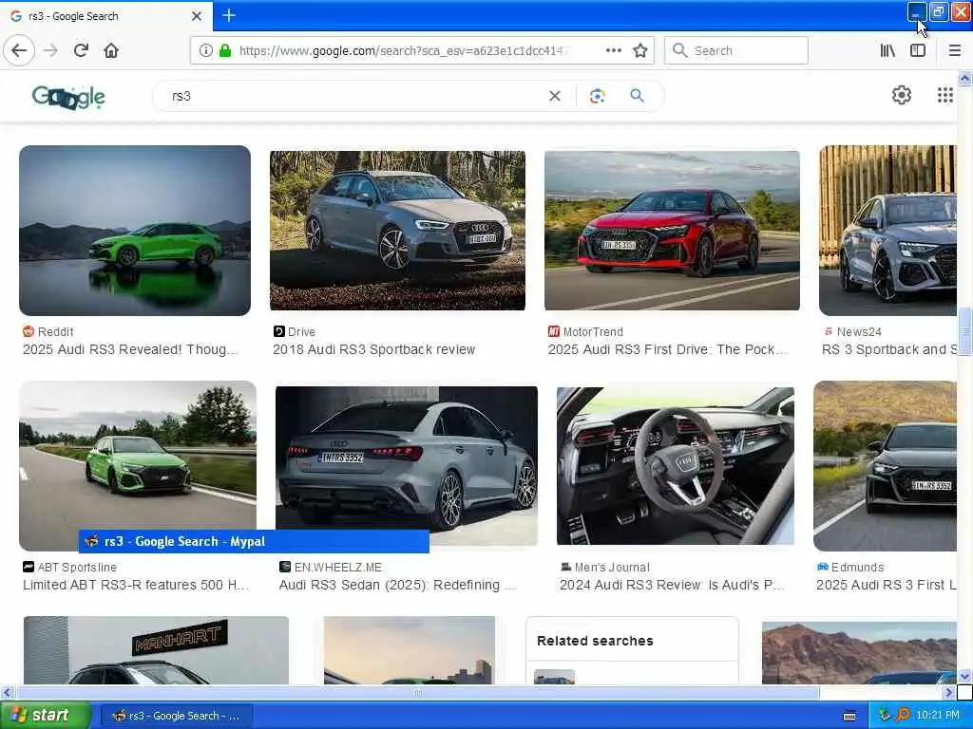The width and height of the screenshot is (973, 729).
Task: Open "RS 3 Sportback and" News24 link
Action: [889, 349]
